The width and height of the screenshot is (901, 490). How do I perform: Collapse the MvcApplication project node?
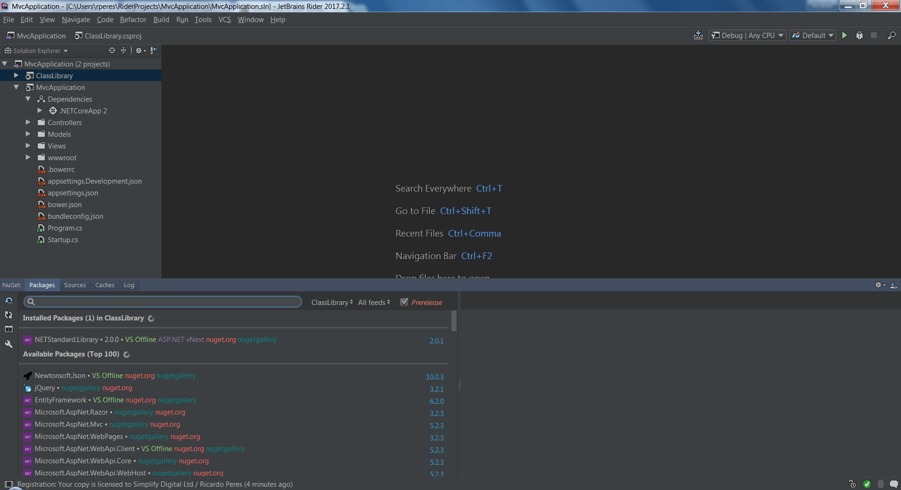(16, 87)
